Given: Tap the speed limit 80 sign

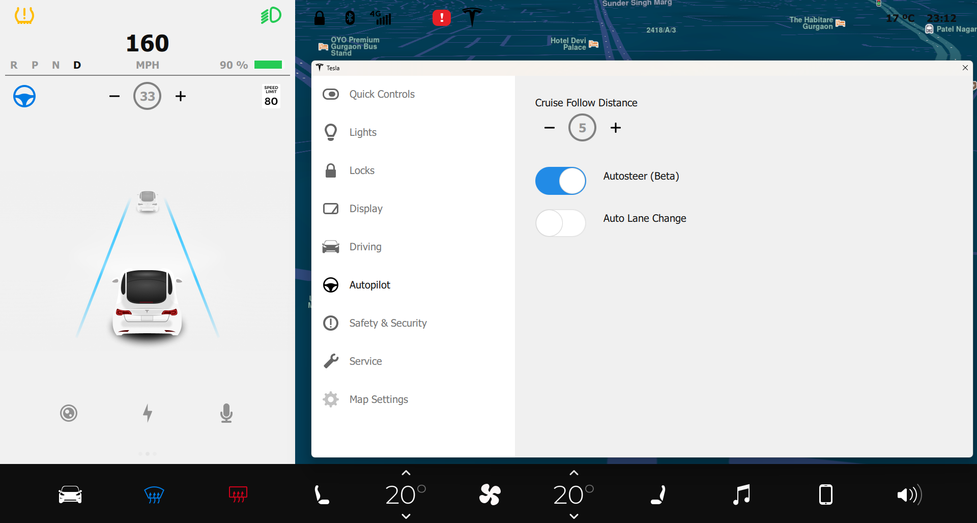Looking at the screenshot, I should pos(271,96).
